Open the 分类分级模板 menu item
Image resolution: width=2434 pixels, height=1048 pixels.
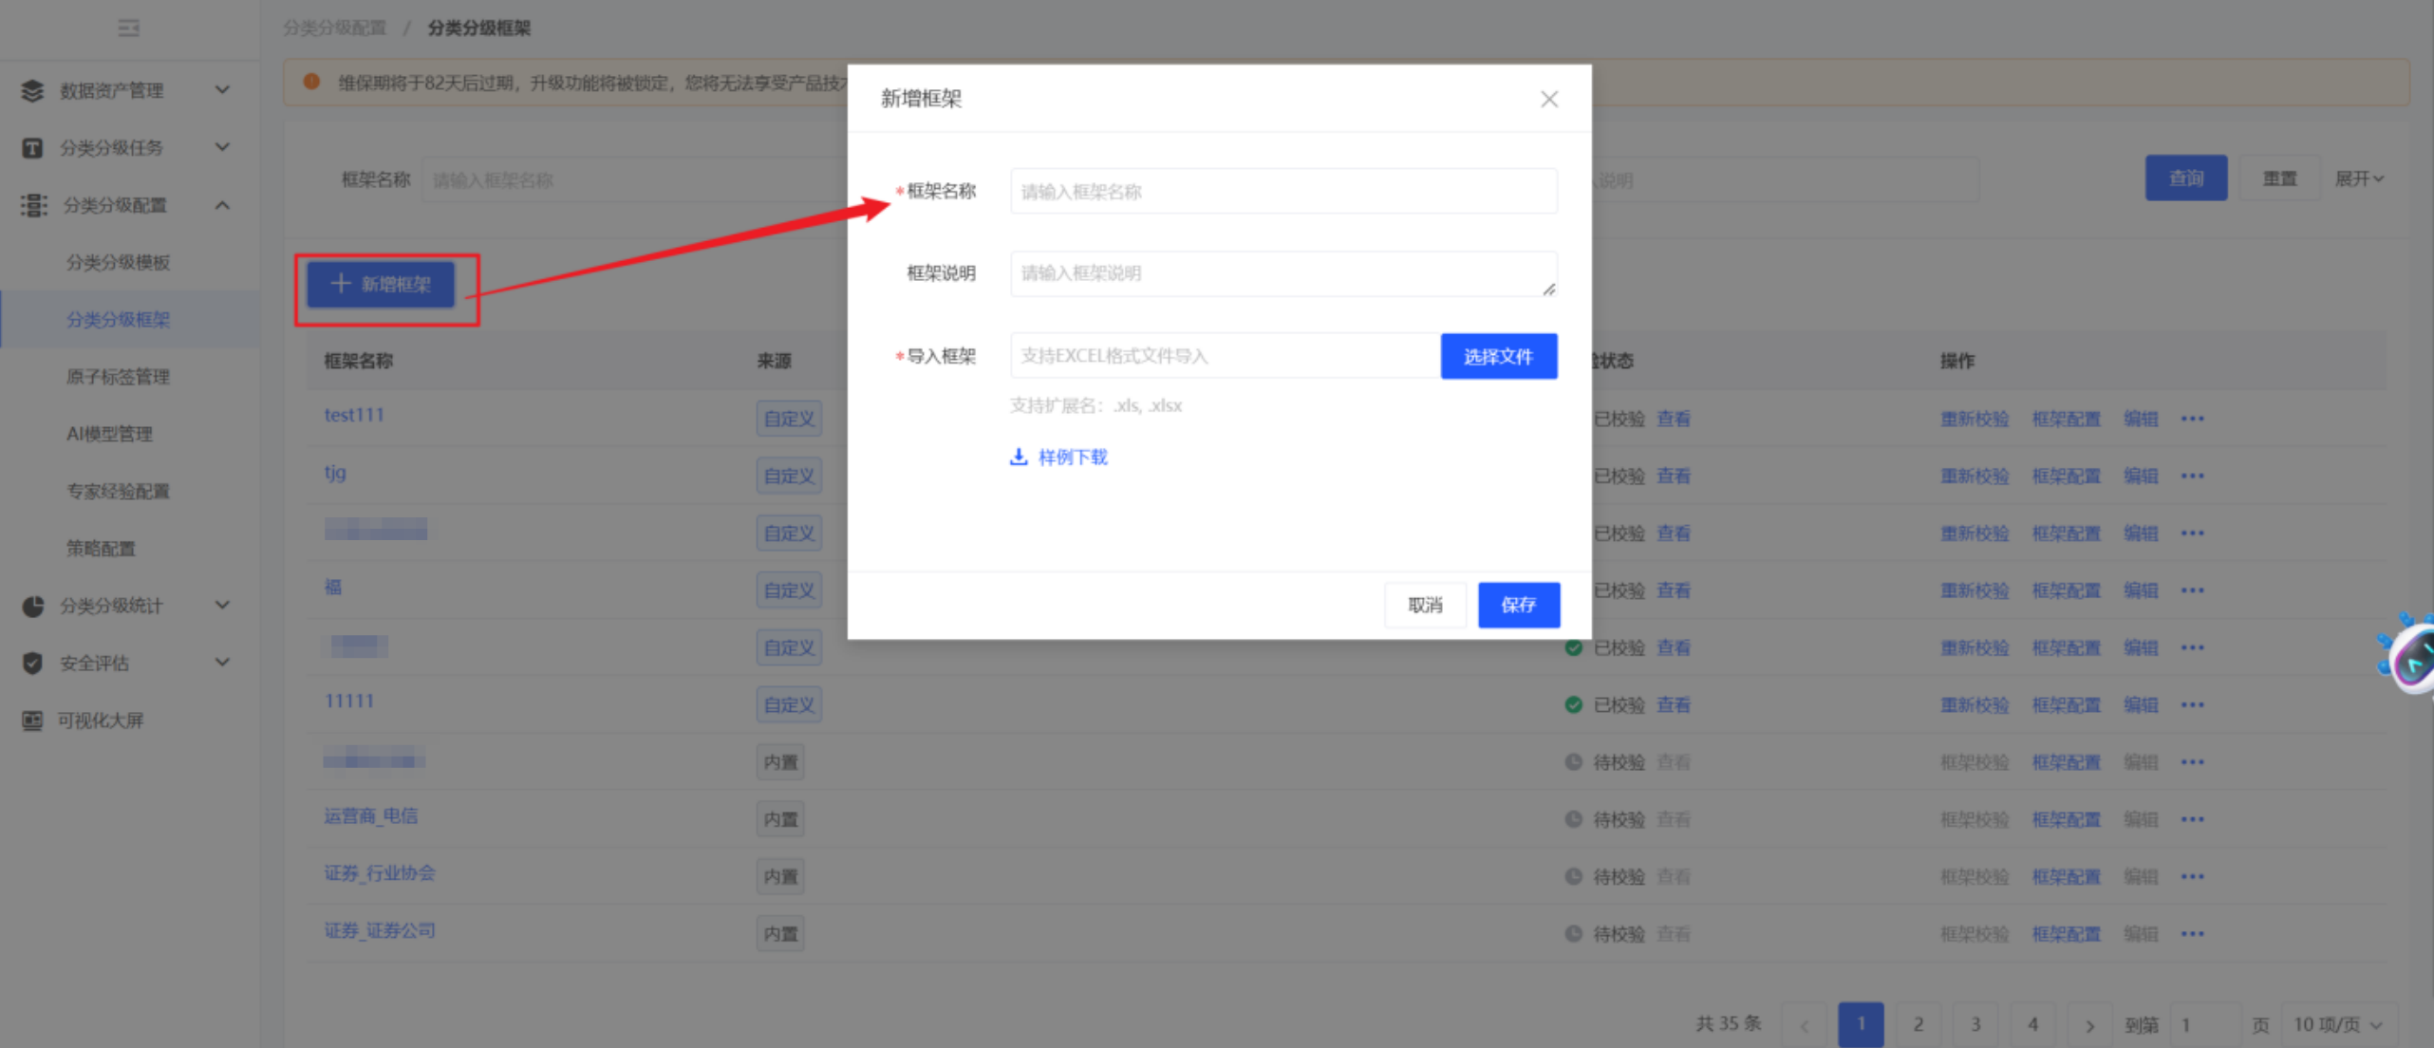pos(118,263)
